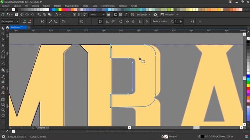Toggle bounding box button in property bar
250x140 pixels.
pyautogui.click(x=192, y=21)
